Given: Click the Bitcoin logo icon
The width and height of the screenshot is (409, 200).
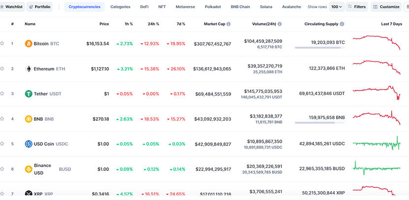Looking at the screenshot, I should [x=29, y=43].
